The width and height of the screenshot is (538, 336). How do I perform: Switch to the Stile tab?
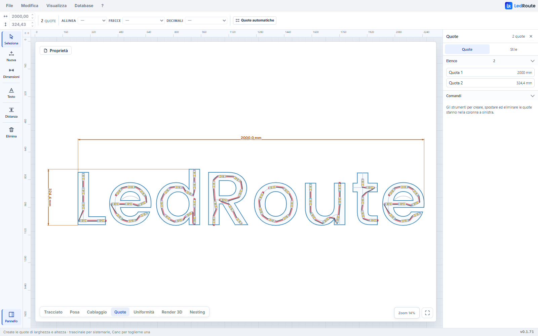[513, 49]
